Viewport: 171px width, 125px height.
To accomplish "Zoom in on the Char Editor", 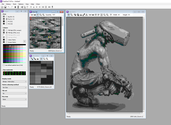I will coord(47,59).
